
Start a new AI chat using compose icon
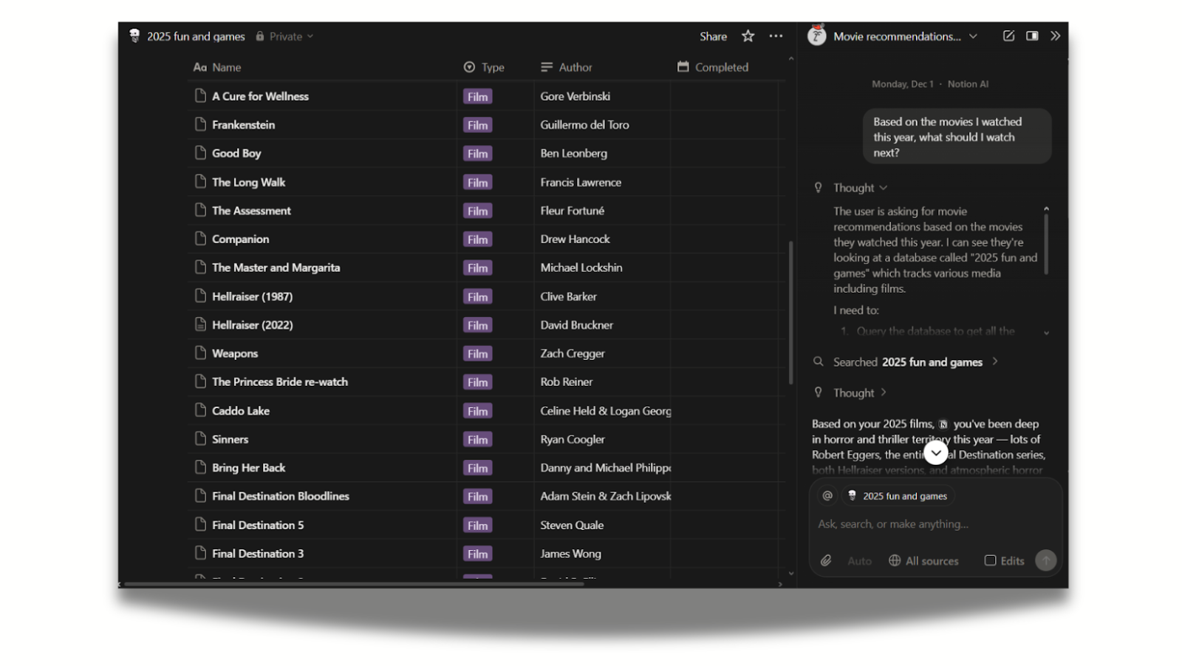point(1008,35)
